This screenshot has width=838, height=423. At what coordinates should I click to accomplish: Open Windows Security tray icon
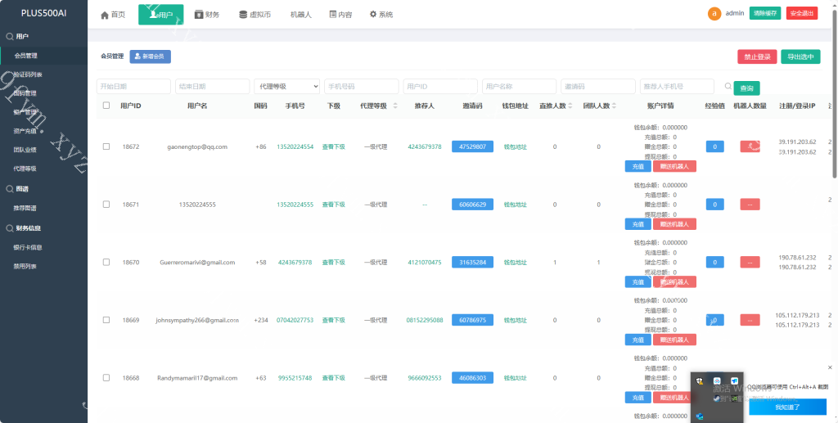700,380
